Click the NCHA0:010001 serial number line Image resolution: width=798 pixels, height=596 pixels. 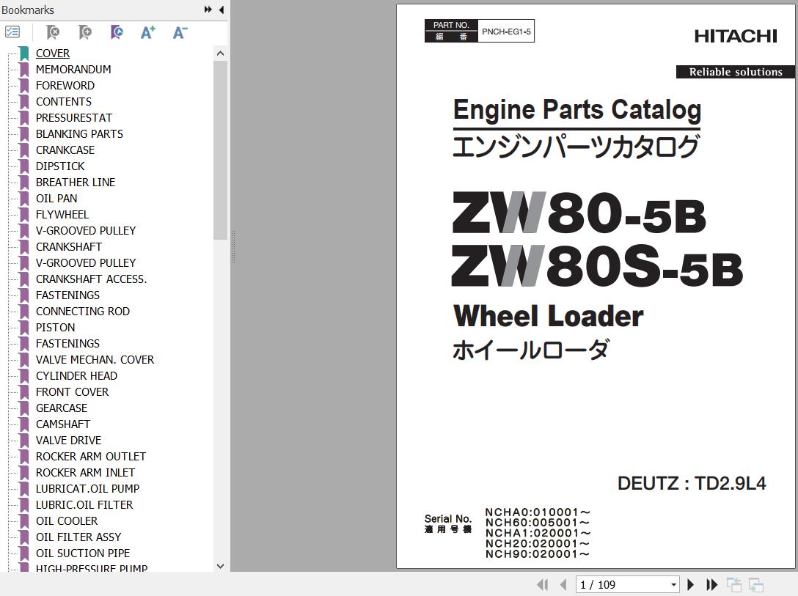[x=538, y=512]
